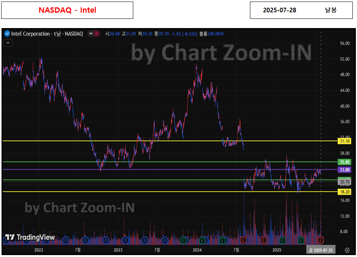Select the yellow 18.20 price label
This screenshot has height=257, width=357.
pos(345,192)
